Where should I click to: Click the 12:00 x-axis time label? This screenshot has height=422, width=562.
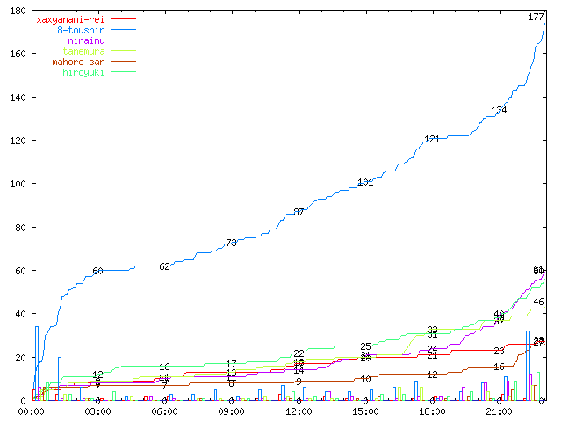point(299,411)
